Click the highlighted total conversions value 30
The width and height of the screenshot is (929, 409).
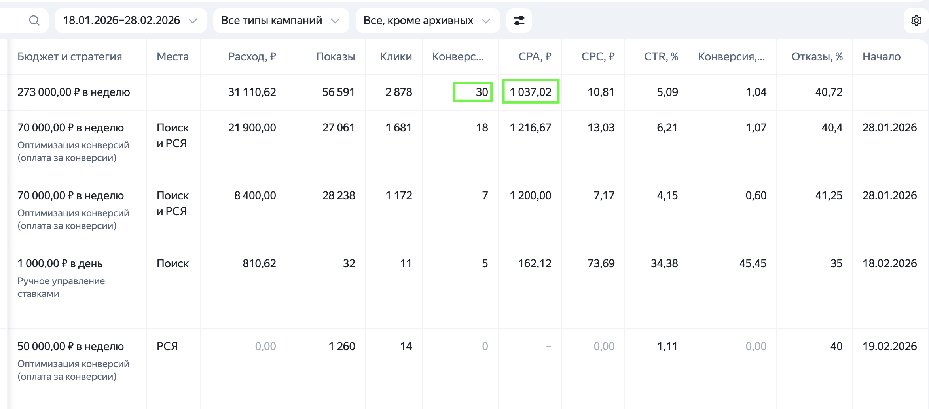473,92
